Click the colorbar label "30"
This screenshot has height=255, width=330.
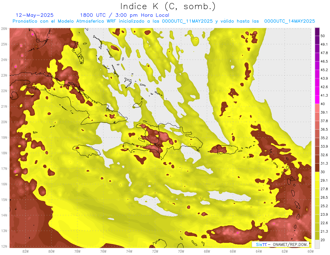[323, 172]
